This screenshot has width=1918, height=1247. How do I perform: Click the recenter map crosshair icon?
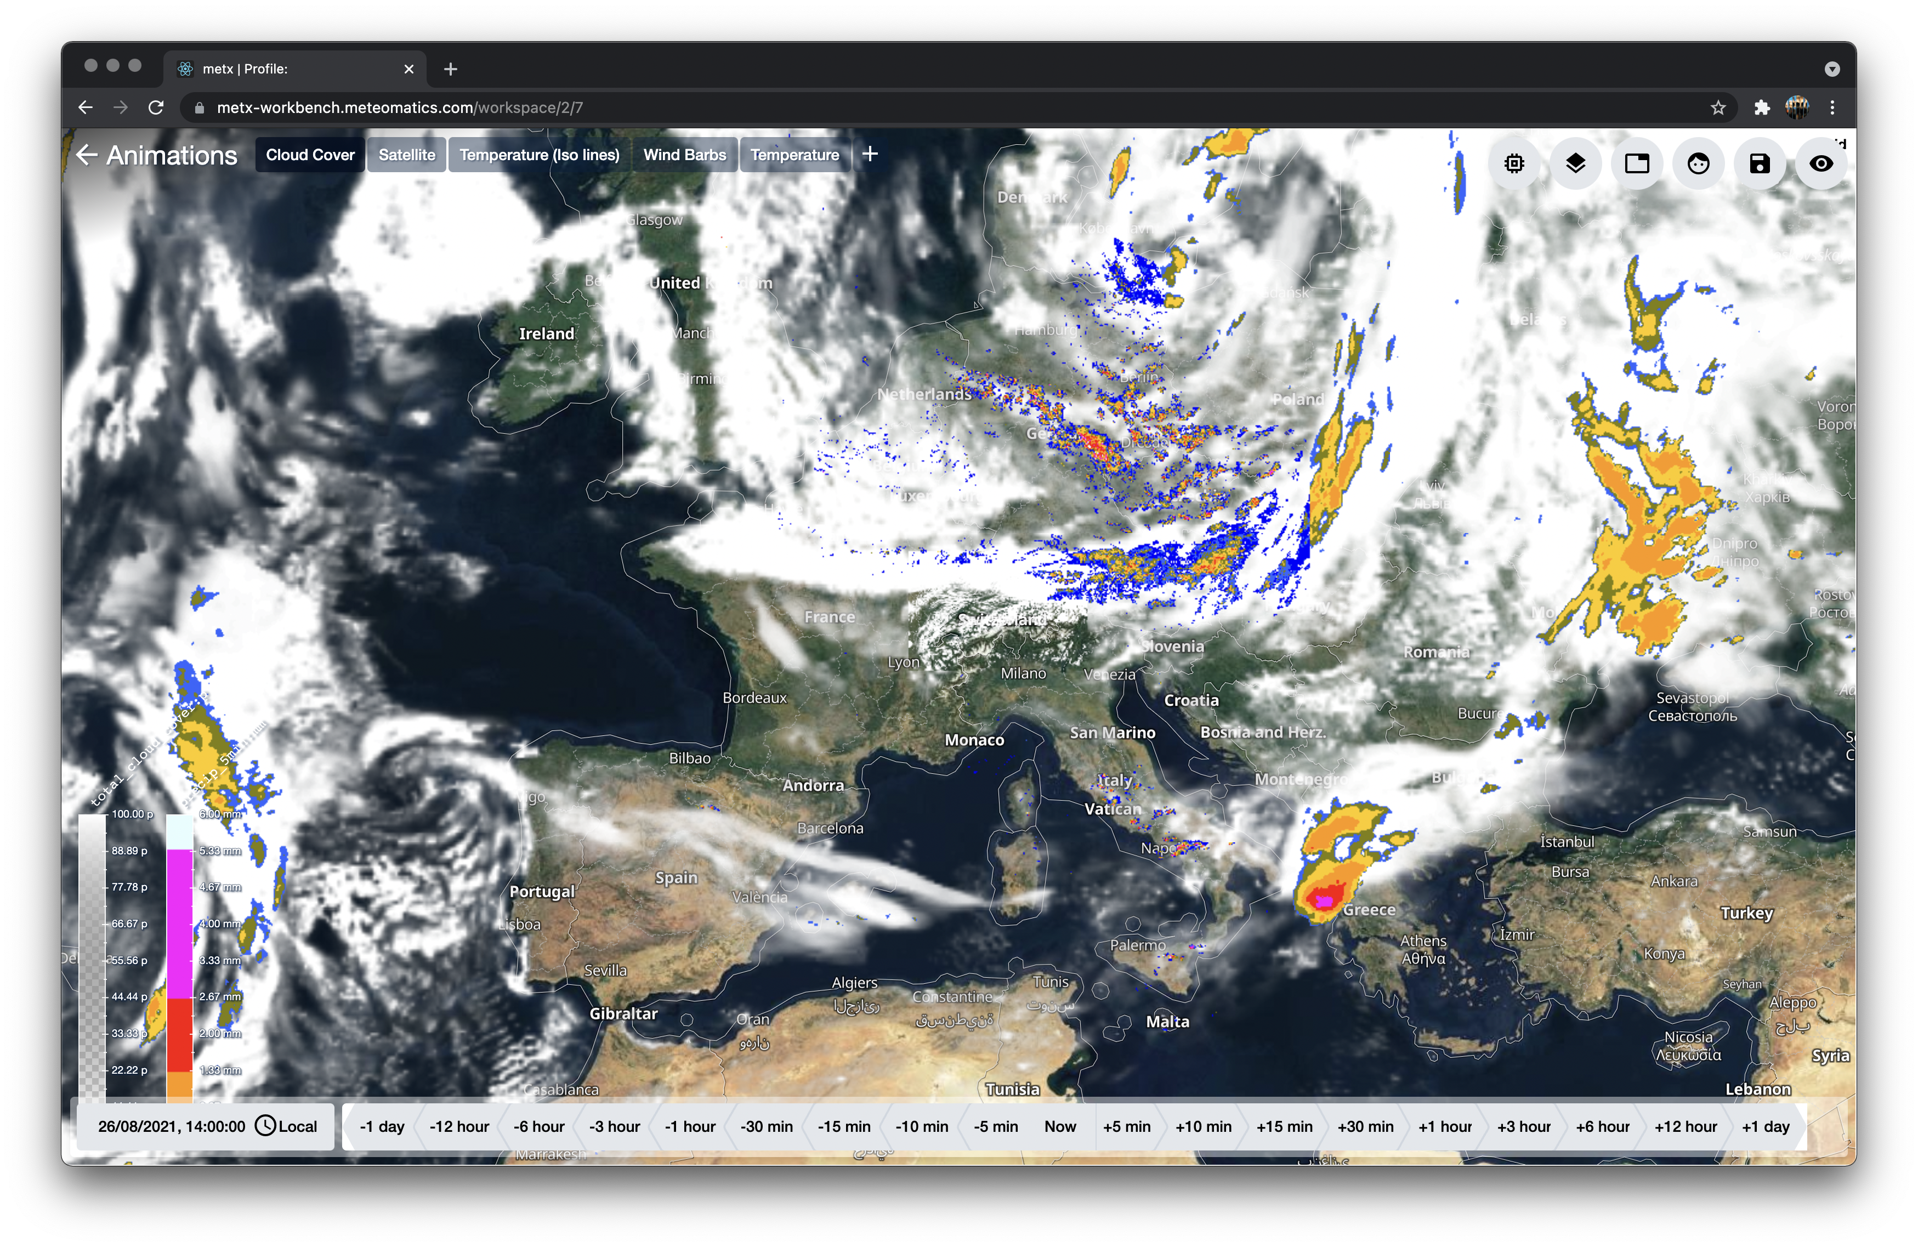point(1513,163)
